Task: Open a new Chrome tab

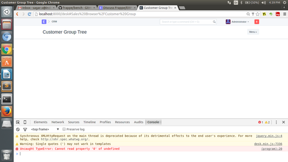Action: 182,8
